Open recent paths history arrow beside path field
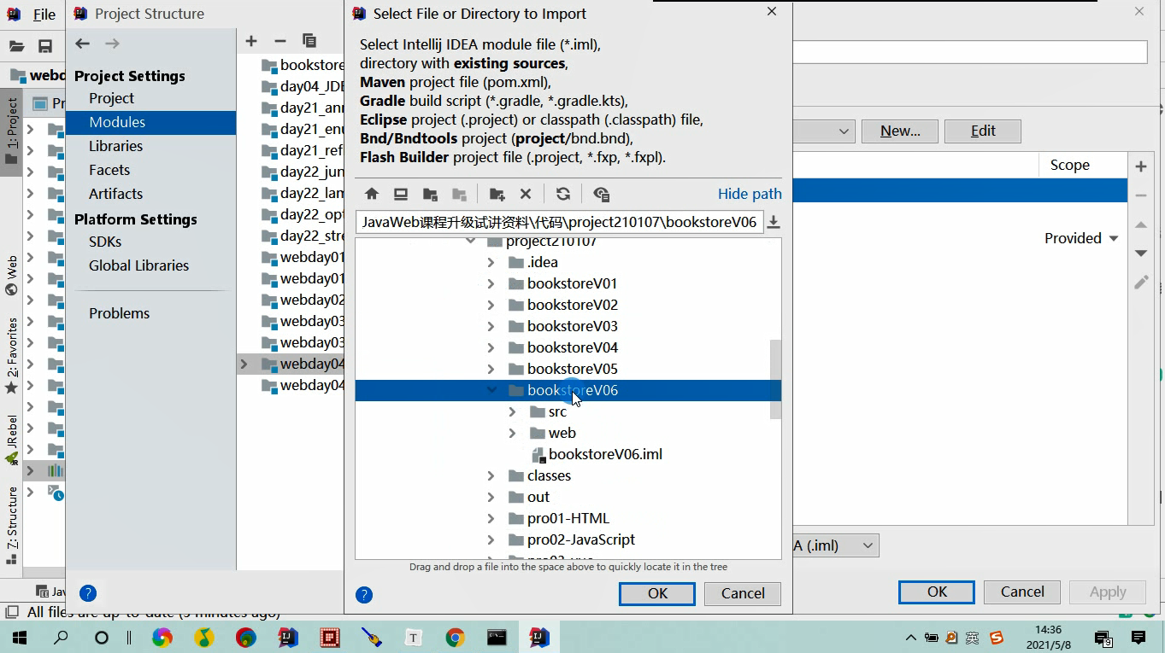This screenshot has height=653, width=1165. (x=774, y=222)
